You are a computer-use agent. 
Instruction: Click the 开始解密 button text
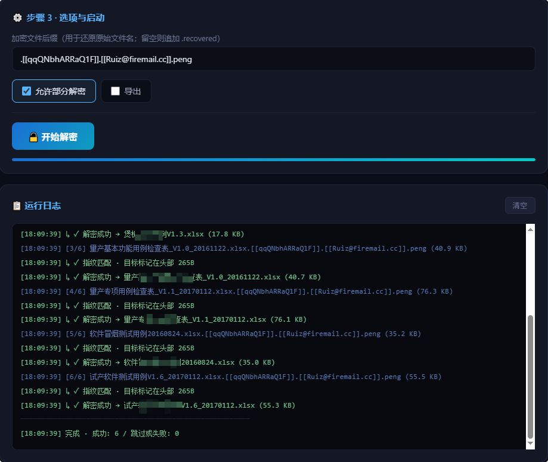tap(59, 137)
